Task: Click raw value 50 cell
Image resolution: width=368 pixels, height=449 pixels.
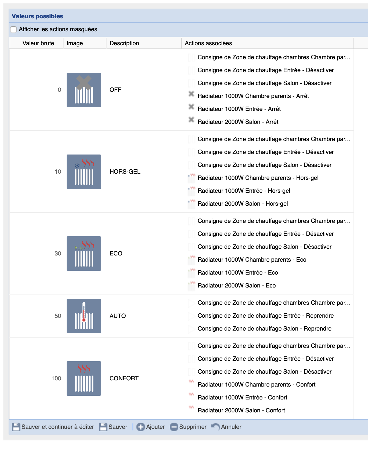Action: point(37,316)
